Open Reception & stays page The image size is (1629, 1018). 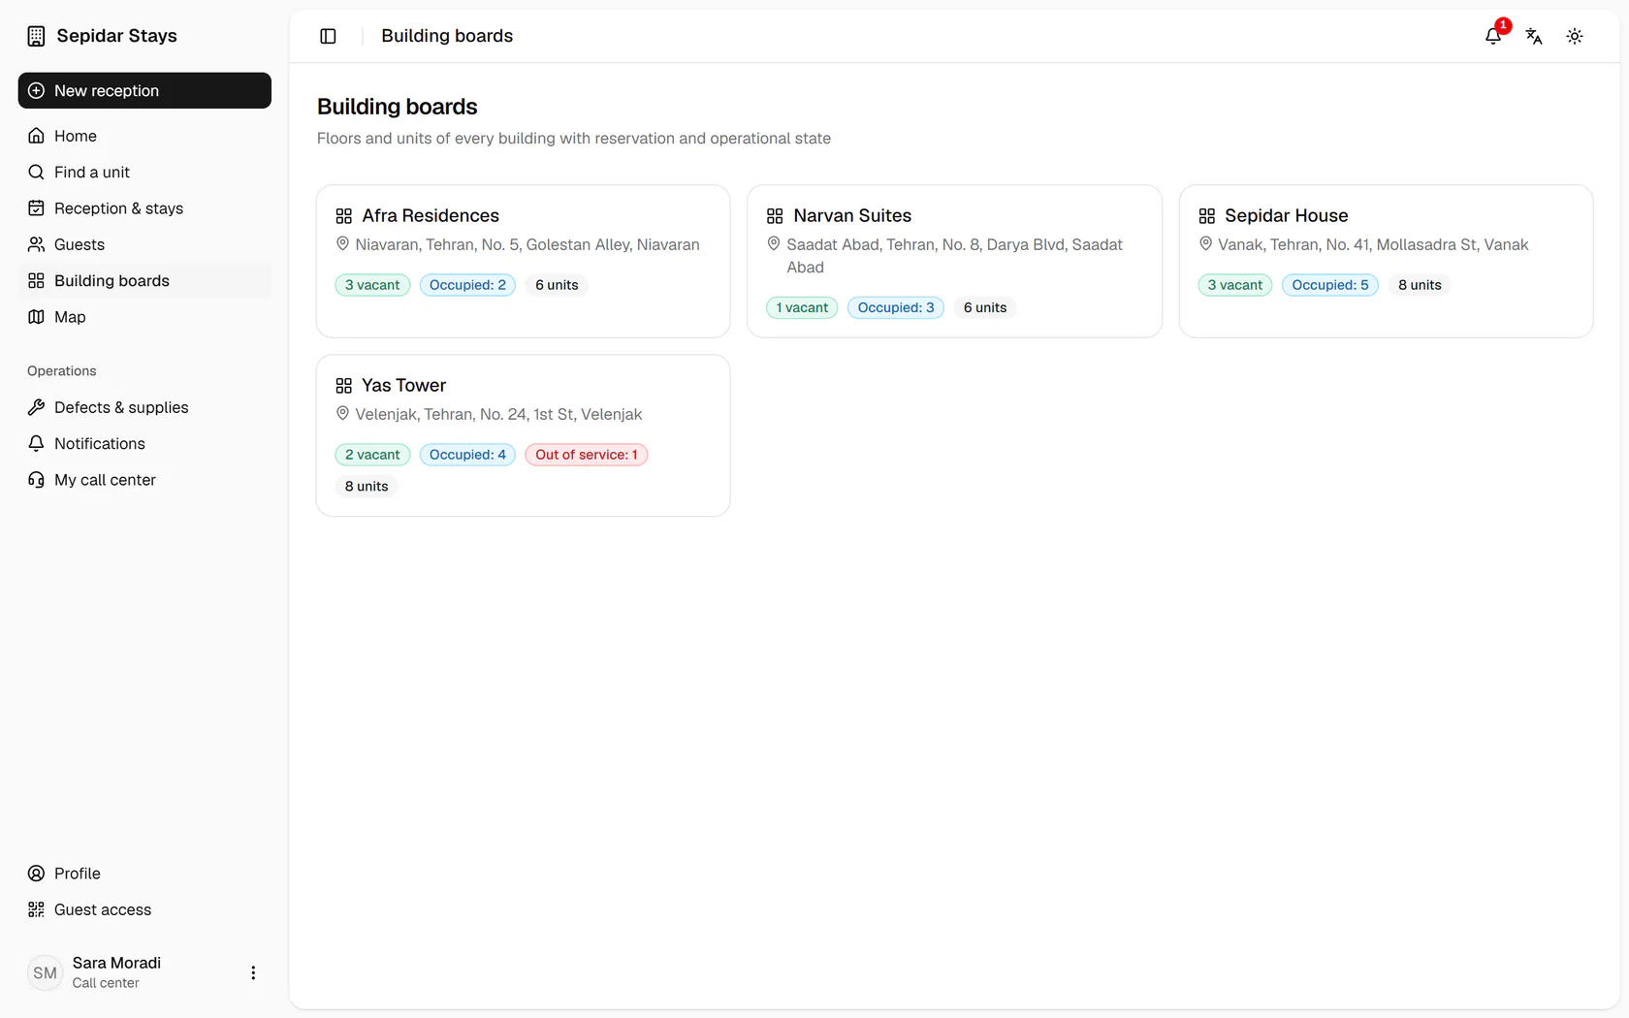click(144, 208)
